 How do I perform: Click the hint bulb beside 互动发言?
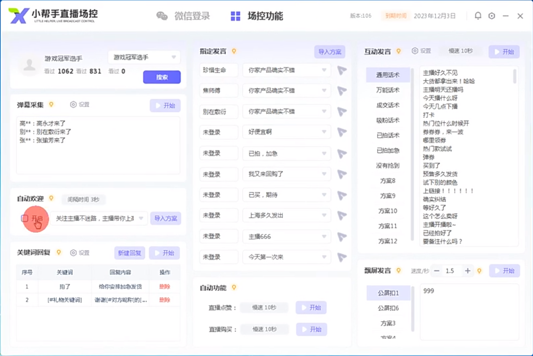pos(398,51)
